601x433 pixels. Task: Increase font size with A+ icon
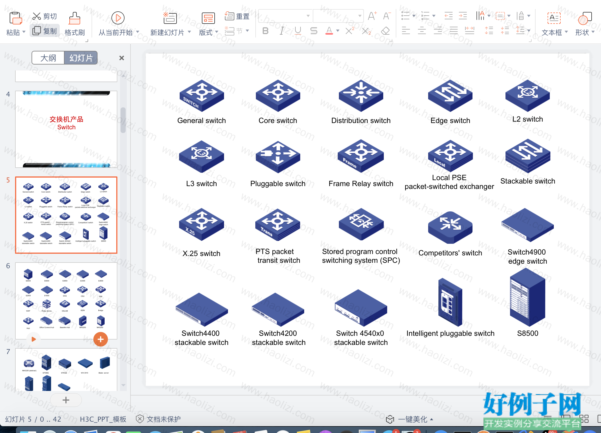[x=372, y=16]
